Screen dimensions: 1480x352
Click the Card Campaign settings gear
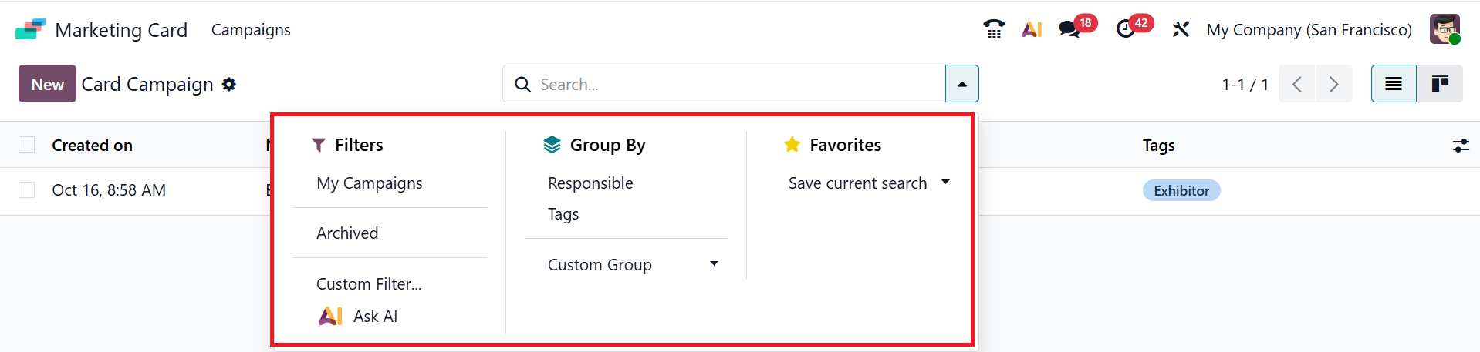click(x=229, y=85)
